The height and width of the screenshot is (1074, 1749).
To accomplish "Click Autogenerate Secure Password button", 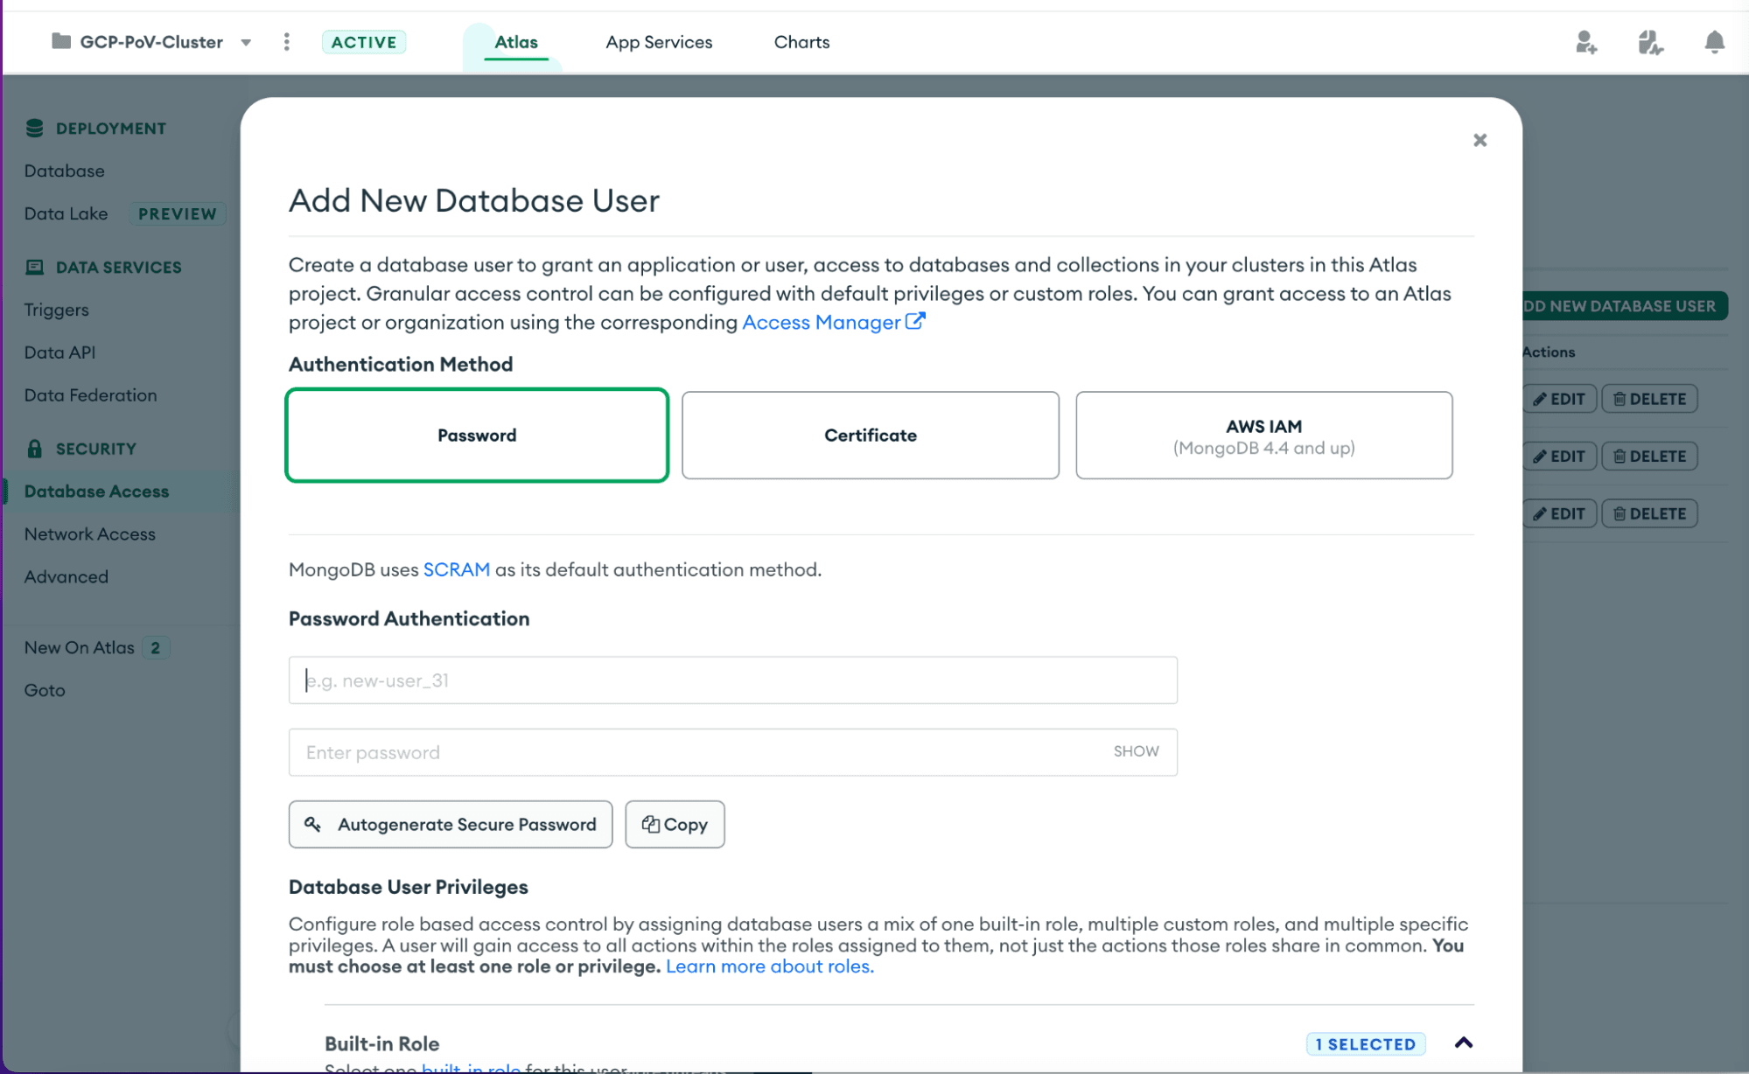I will (451, 824).
